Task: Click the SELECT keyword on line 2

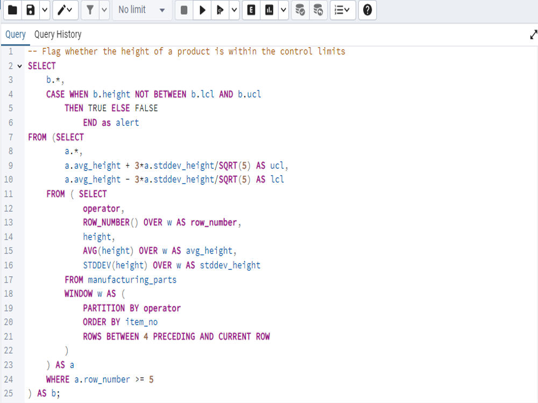Action: coord(41,66)
